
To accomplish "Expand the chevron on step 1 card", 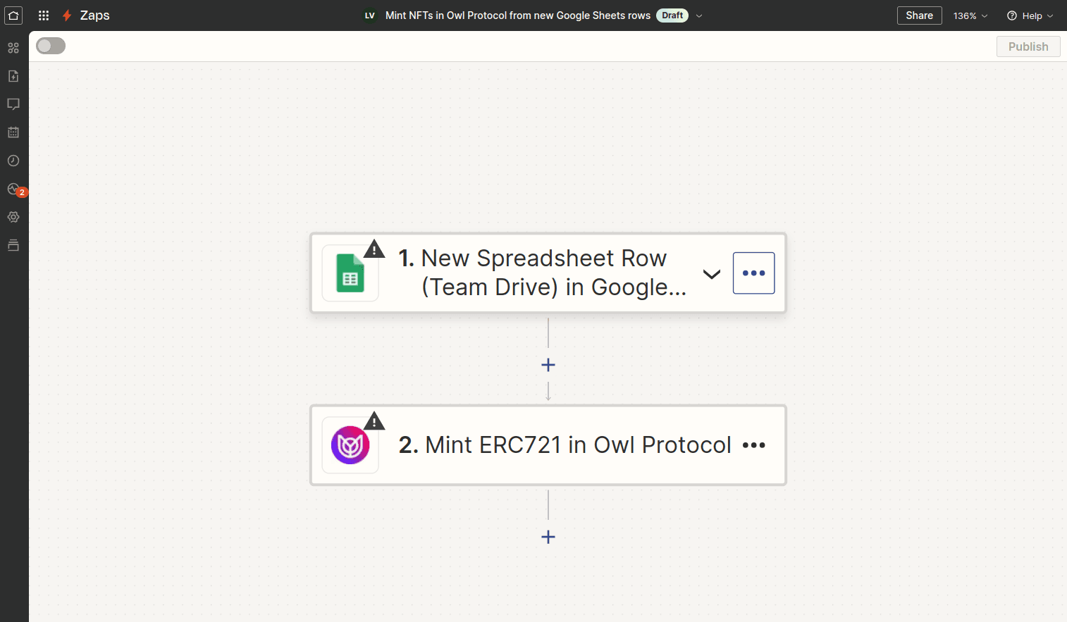I will [x=712, y=274].
